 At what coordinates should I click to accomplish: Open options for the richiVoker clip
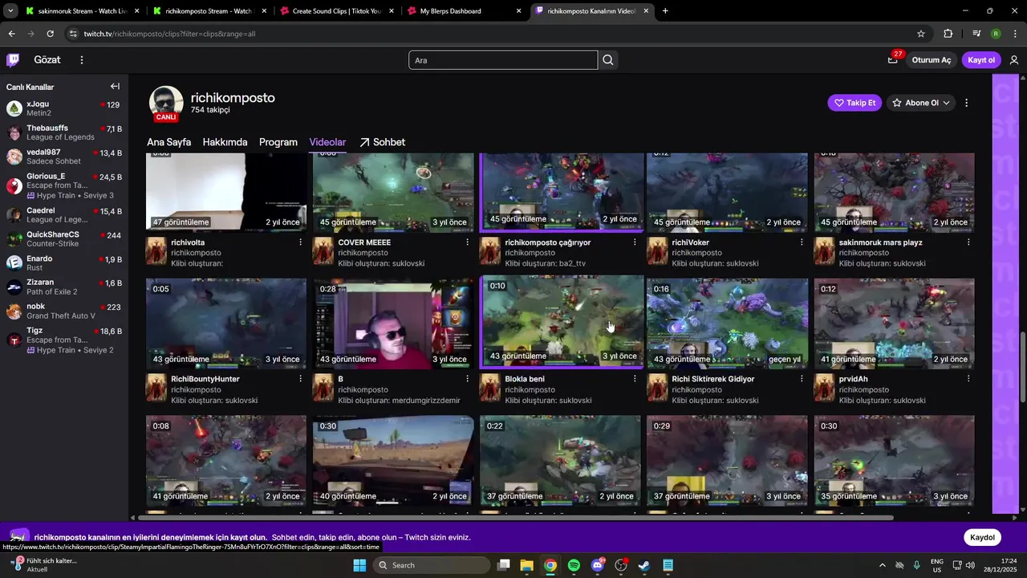click(x=802, y=242)
